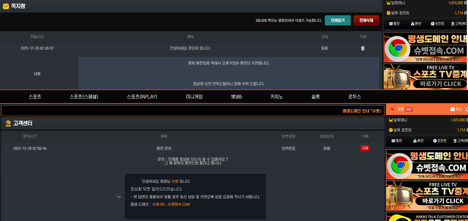This screenshot has height=221, width=468.
Task: Click the scrolling notice 평생도메인 안내 "슈벳"
Action: coord(362,111)
